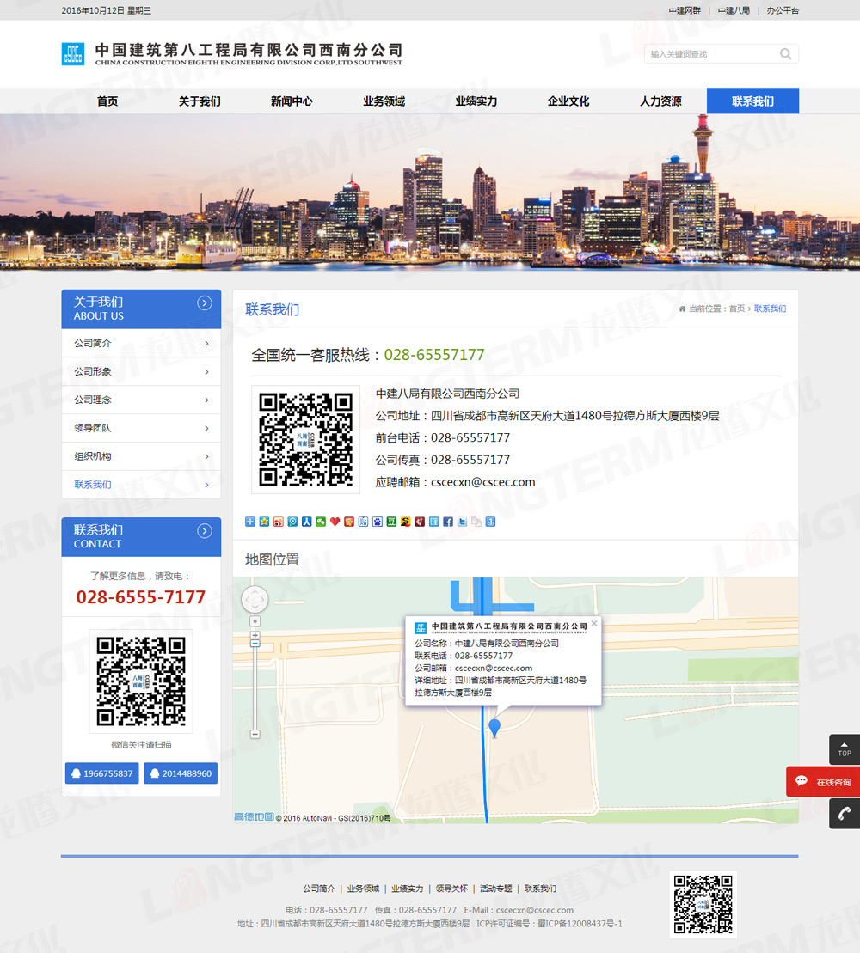Click the blue map location pin
The width and height of the screenshot is (860, 953).
(x=494, y=728)
